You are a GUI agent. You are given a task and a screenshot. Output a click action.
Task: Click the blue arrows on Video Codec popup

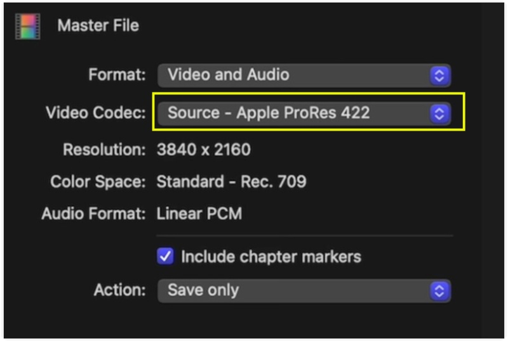[x=439, y=113]
